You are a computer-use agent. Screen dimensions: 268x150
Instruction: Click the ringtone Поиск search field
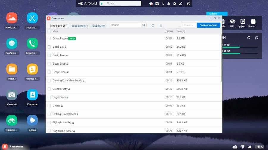(126, 25)
